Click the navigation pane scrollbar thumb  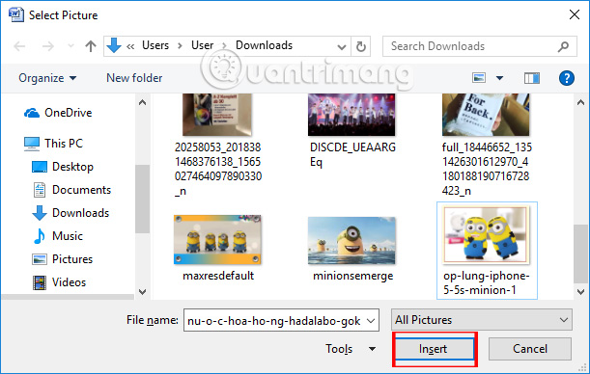142,199
